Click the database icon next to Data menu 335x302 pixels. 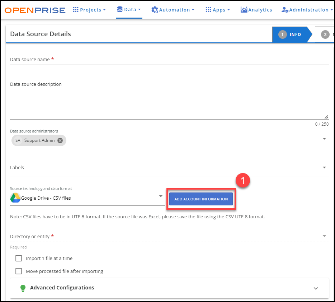(120, 9)
